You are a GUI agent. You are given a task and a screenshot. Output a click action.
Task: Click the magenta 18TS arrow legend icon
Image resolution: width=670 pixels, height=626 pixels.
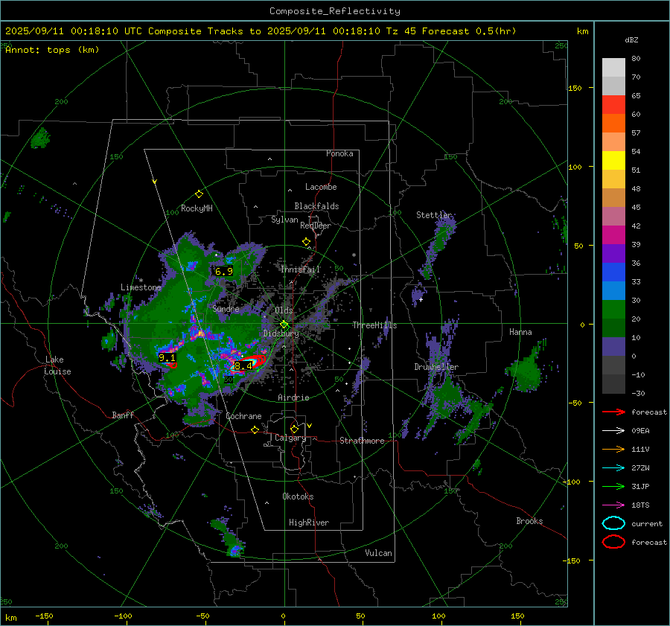(613, 505)
